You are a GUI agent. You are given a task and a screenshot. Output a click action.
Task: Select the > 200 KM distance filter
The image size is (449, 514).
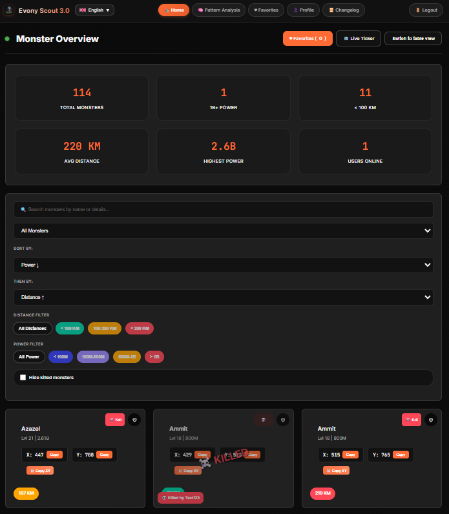point(140,329)
